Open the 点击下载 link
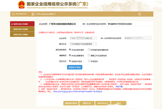Screen dimensions: 162x109 coord(119,86)
